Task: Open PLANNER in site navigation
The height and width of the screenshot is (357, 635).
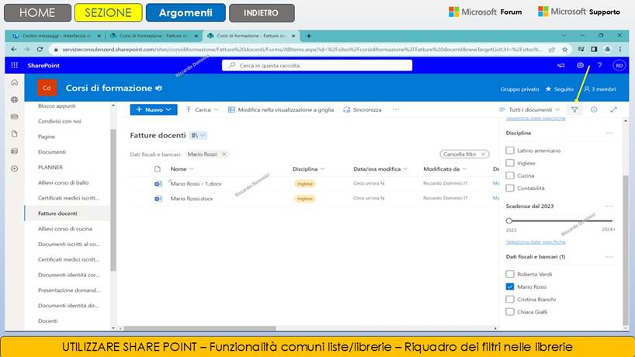Action: (x=50, y=167)
